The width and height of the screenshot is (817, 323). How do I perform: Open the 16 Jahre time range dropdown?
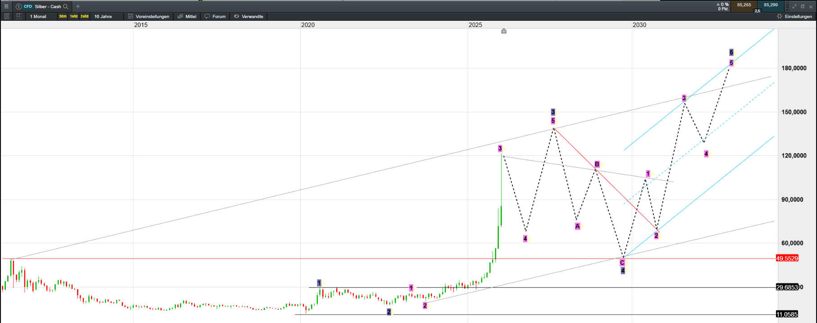[x=103, y=17]
